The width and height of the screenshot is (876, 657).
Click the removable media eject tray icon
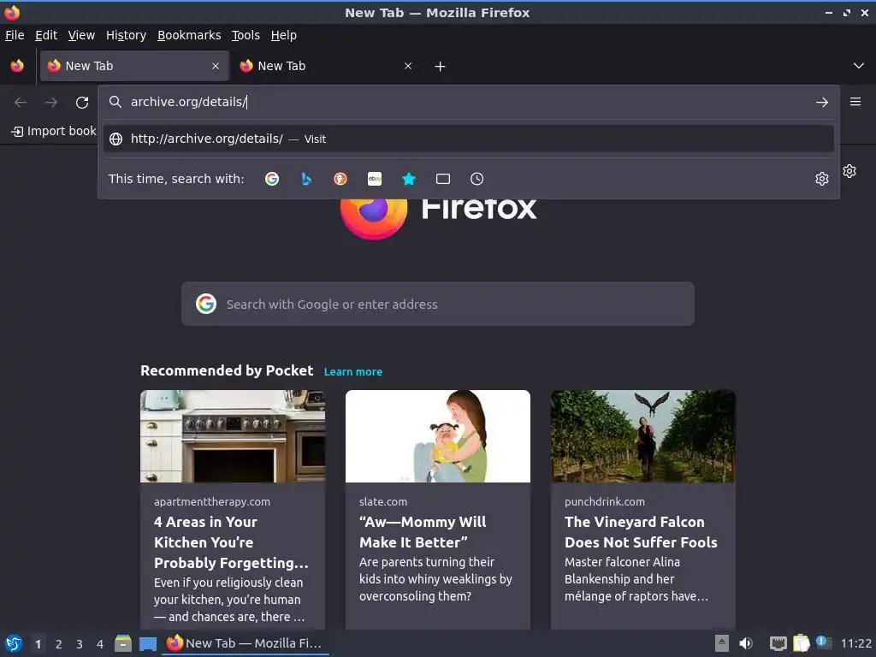pyautogui.click(x=722, y=643)
